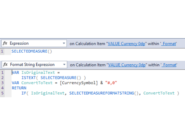Click ConvertToText variable declaration on line 3
The height and width of the screenshot is (135, 185).
(37, 83)
